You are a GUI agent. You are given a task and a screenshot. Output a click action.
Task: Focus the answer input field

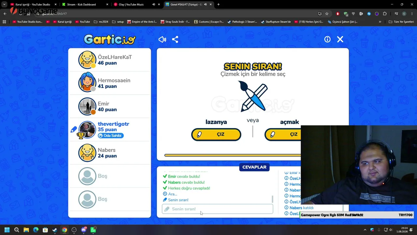pyautogui.click(x=217, y=209)
